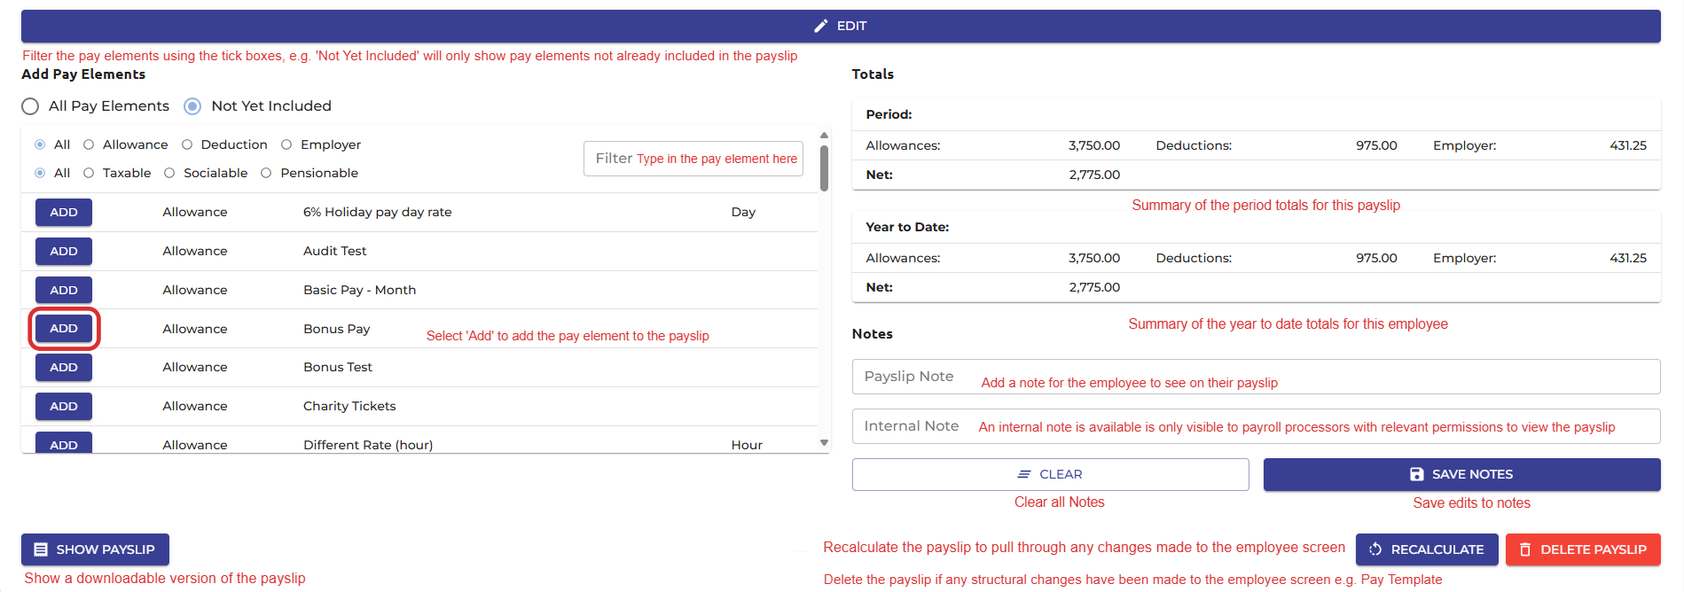The image size is (1684, 592).
Task: Click the trash icon on Delete Payslip
Action: click(x=1525, y=549)
